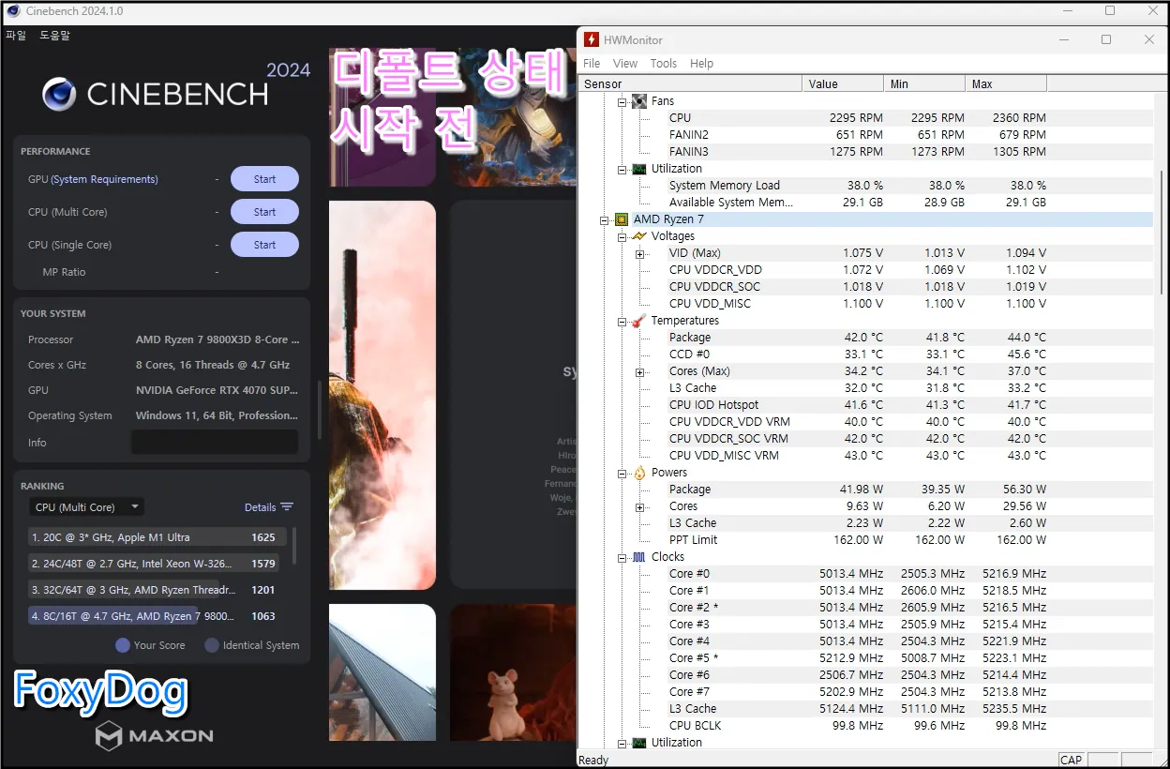Open HWMonitor View menu
Viewport: 1170px width, 769px height.
coord(625,63)
